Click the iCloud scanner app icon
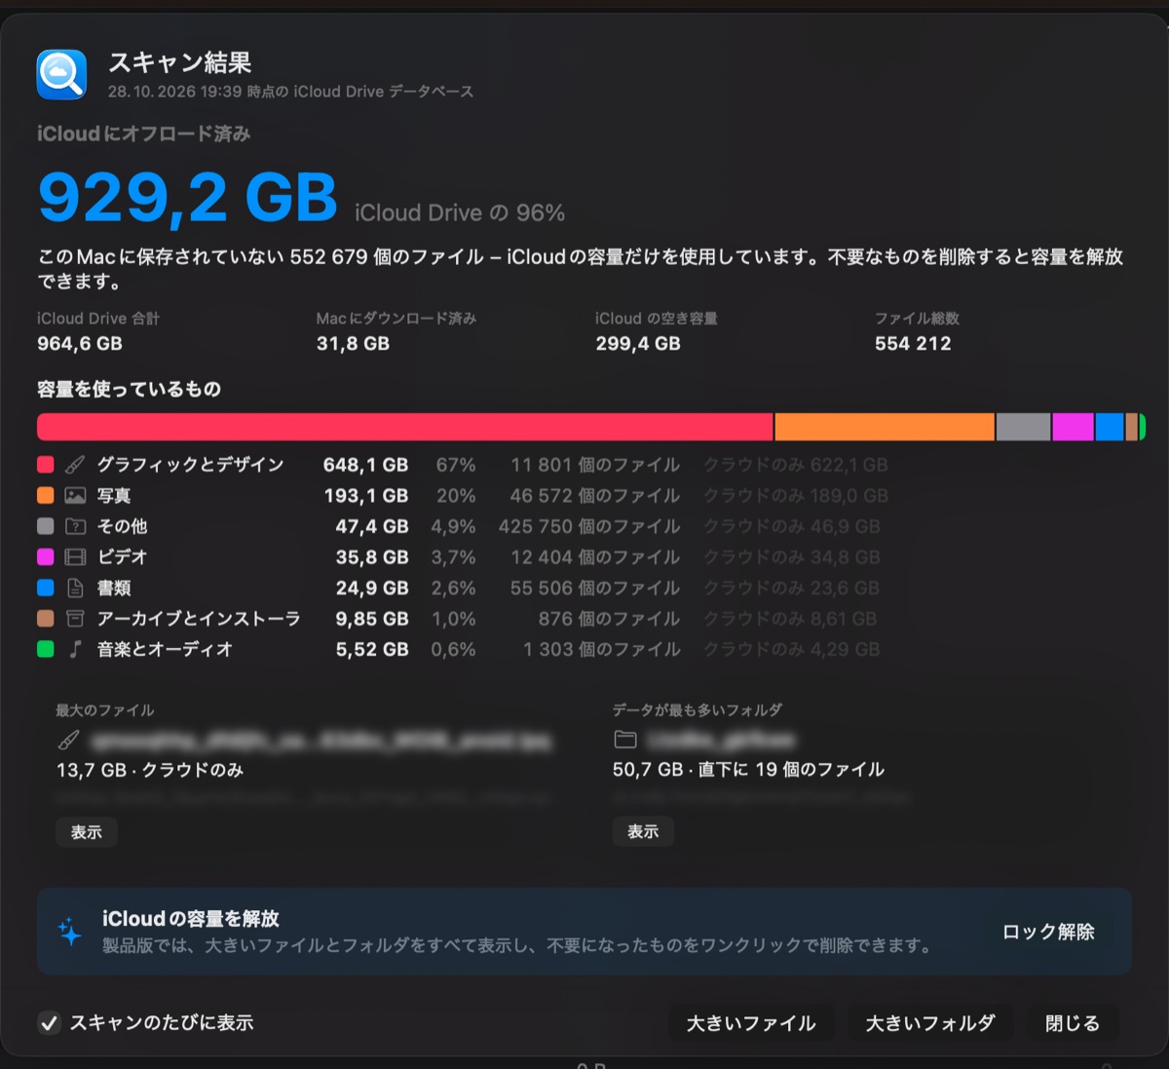This screenshot has height=1069, width=1169. (61, 75)
